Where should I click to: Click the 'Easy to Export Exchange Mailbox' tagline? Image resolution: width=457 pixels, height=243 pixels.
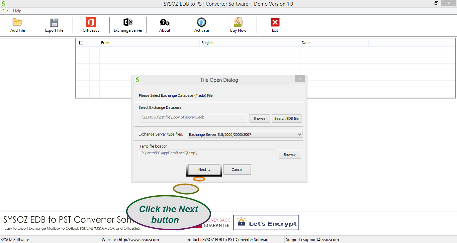(x=72, y=229)
